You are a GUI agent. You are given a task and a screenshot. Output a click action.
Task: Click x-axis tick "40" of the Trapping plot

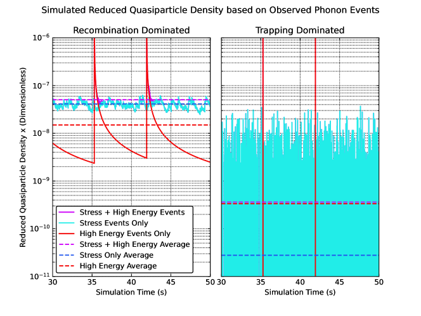pos(300,282)
